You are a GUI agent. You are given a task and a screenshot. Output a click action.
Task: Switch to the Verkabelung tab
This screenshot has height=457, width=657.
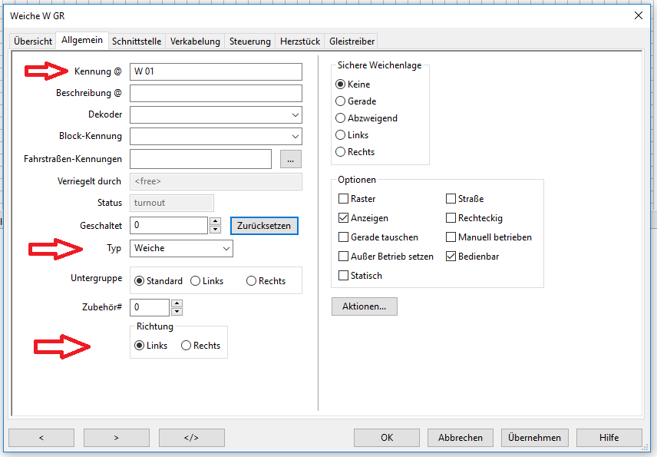click(x=195, y=41)
